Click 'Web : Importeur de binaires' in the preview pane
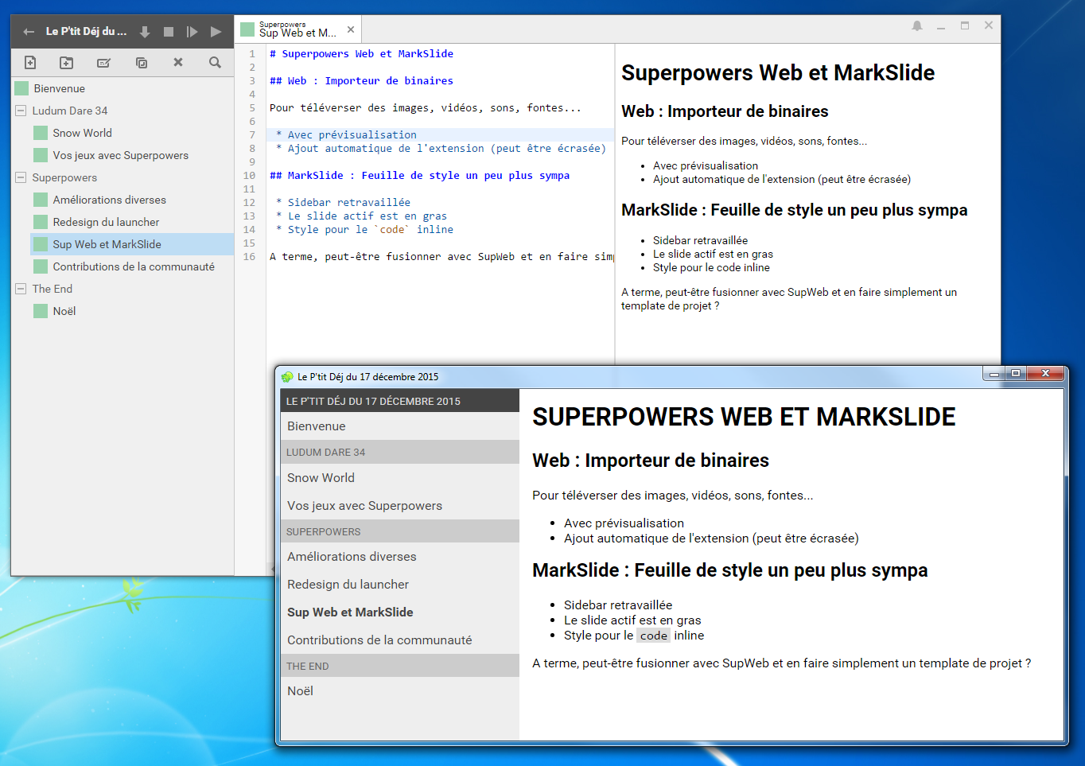 725,111
